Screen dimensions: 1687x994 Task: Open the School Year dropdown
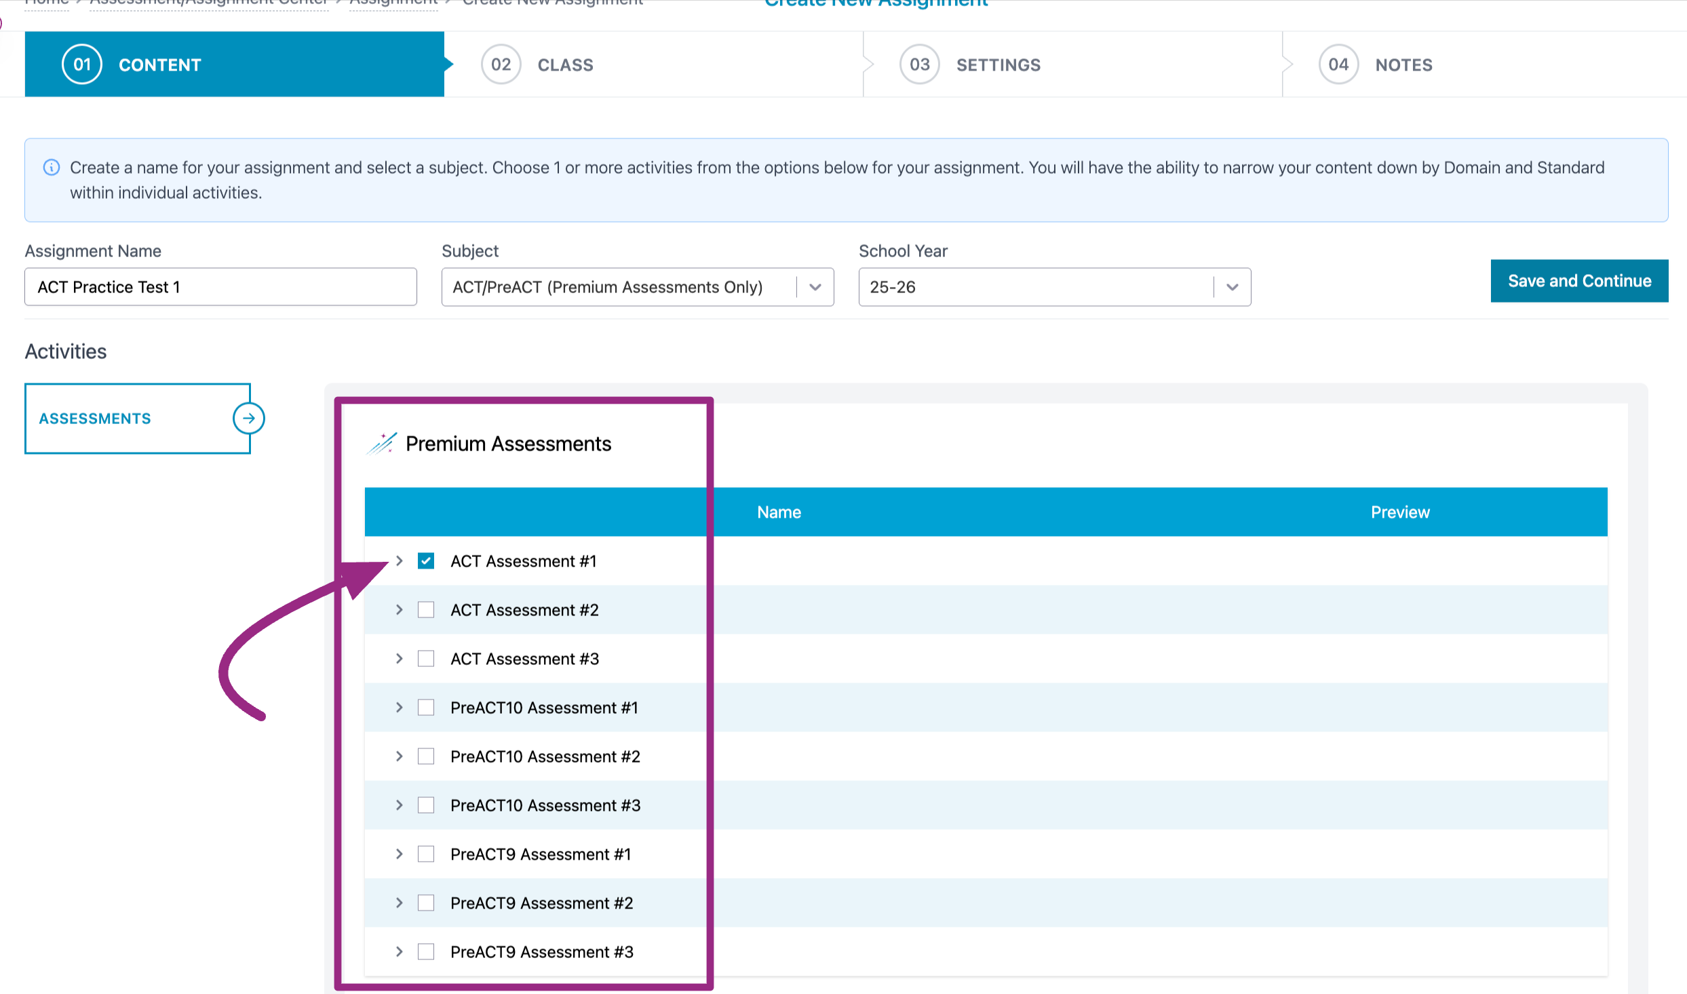(x=1055, y=287)
